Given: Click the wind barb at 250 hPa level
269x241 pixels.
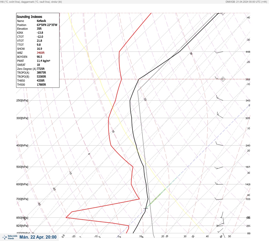Looking at the screenshot, I should pos(220,98).
